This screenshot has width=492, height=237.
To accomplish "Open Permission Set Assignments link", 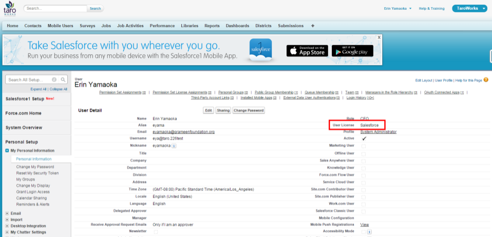I will pyautogui.click(x=123, y=92).
